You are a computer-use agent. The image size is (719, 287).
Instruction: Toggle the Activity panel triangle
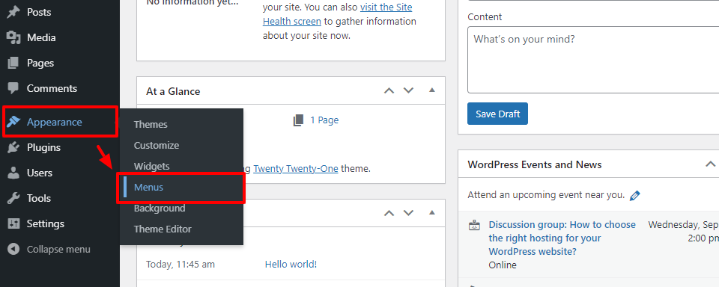431,212
